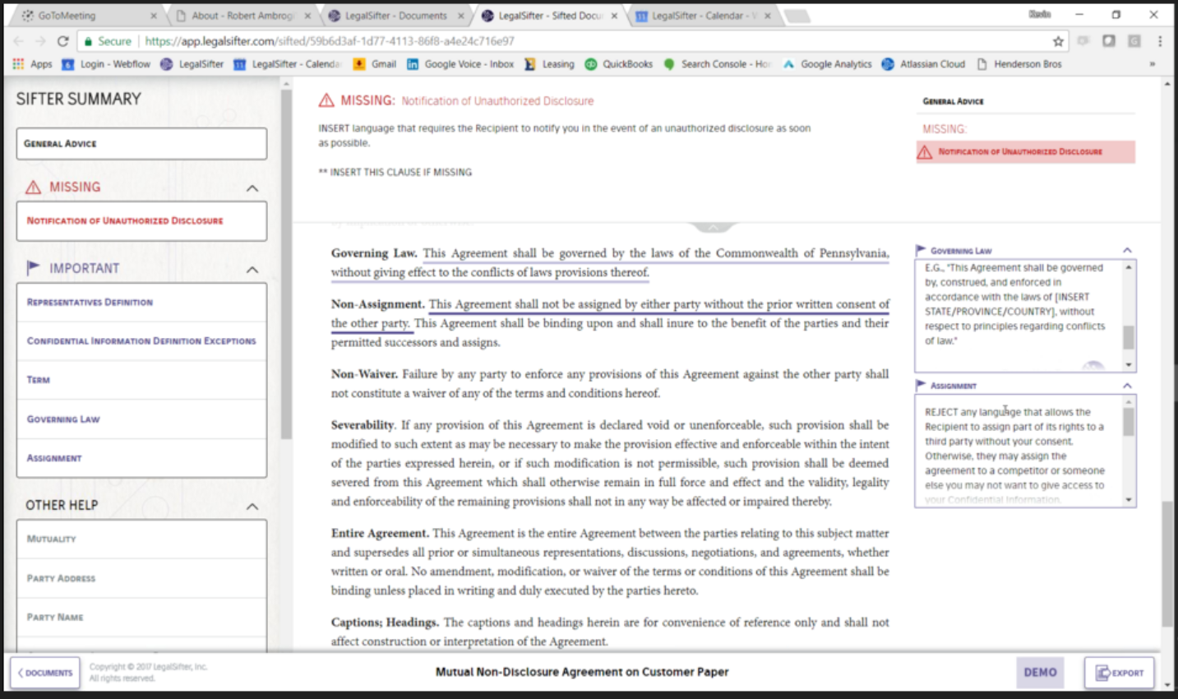The width and height of the screenshot is (1178, 699).
Task: Click the Secure padlock indicator
Action: point(107,41)
